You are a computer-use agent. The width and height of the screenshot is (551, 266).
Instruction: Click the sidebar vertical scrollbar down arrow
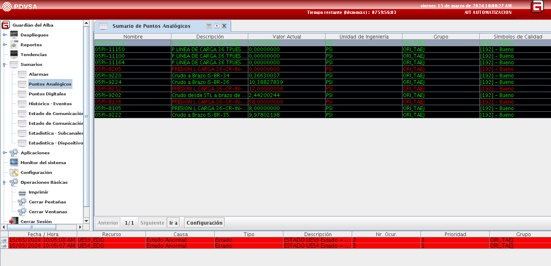(x=86, y=221)
